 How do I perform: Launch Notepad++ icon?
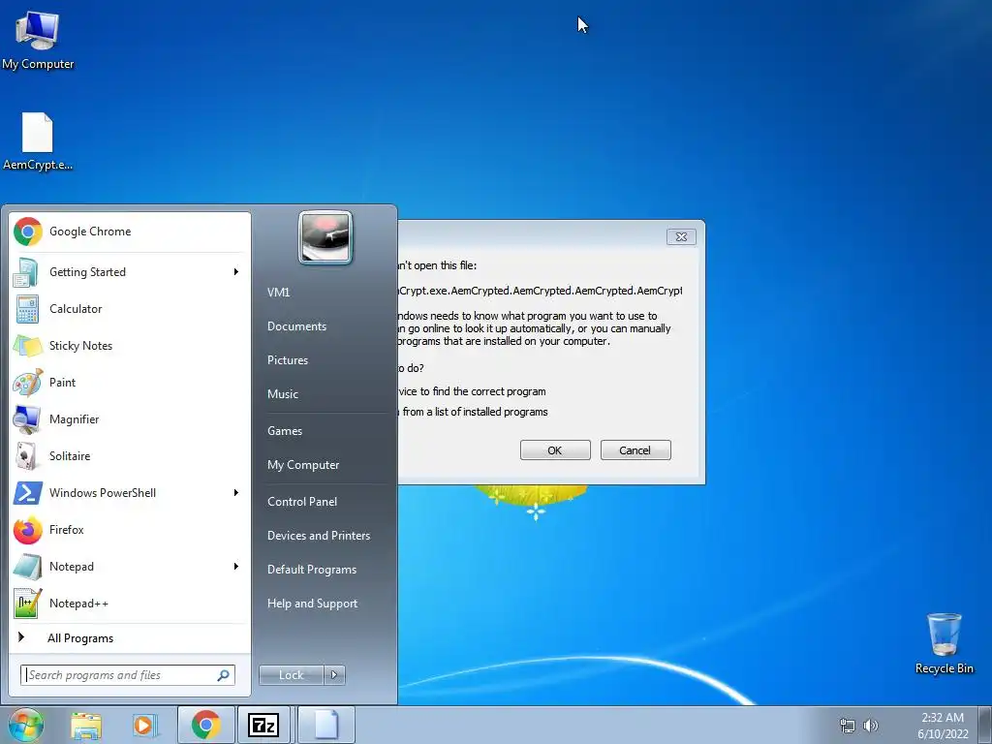coord(27,603)
